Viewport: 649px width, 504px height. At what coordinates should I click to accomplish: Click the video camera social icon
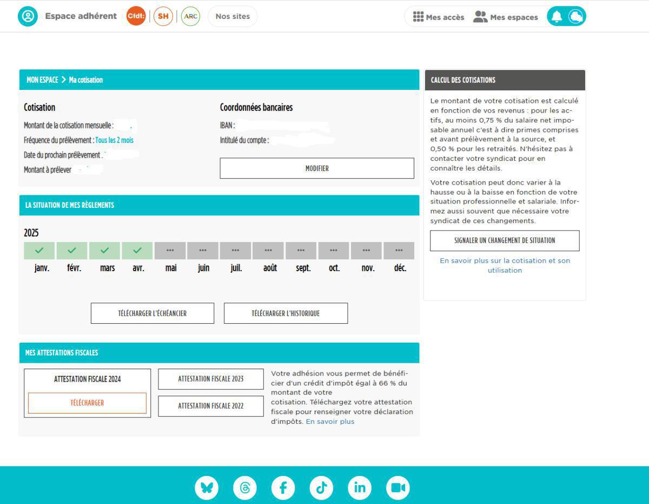click(x=398, y=487)
